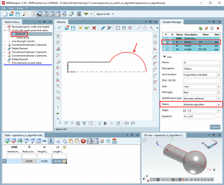Click the Description field containing Radius
224x185 pixels.
[x=202, y=69]
